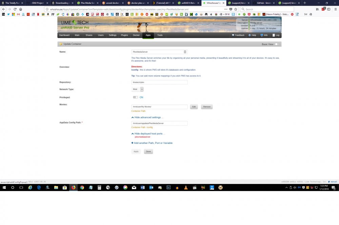Image resolution: width=339 pixels, height=225 pixels.
Task: Go back to previous page
Action: point(4,9)
